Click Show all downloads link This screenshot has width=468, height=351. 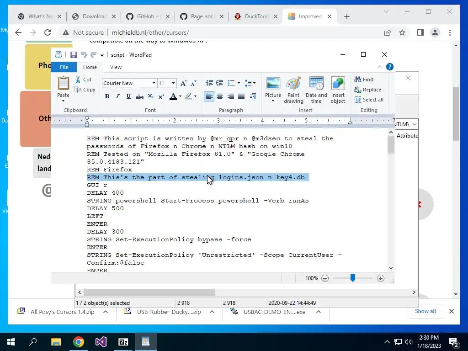425,311
